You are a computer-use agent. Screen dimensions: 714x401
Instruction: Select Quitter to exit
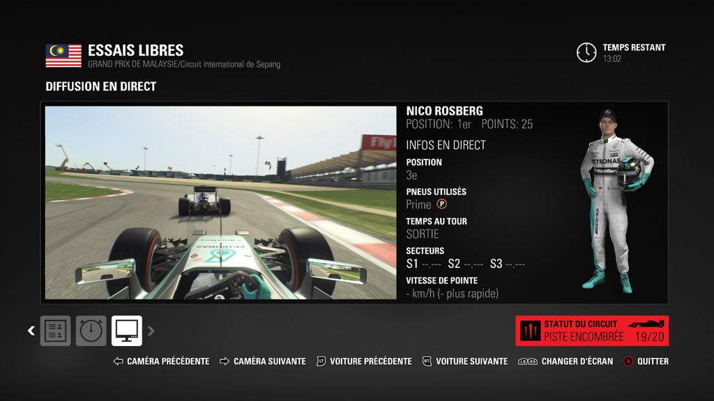click(653, 361)
